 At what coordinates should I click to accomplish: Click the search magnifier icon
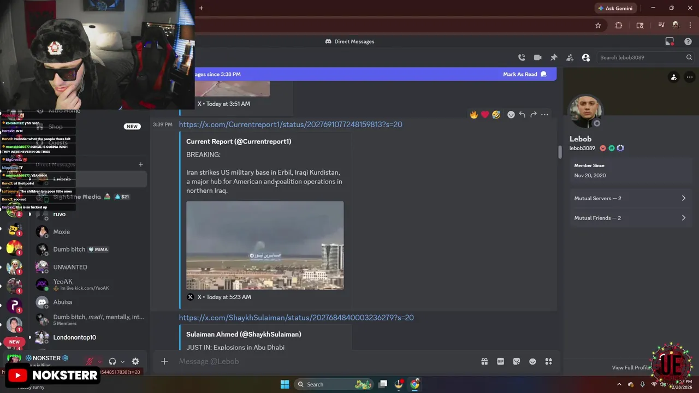(x=689, y=57)
